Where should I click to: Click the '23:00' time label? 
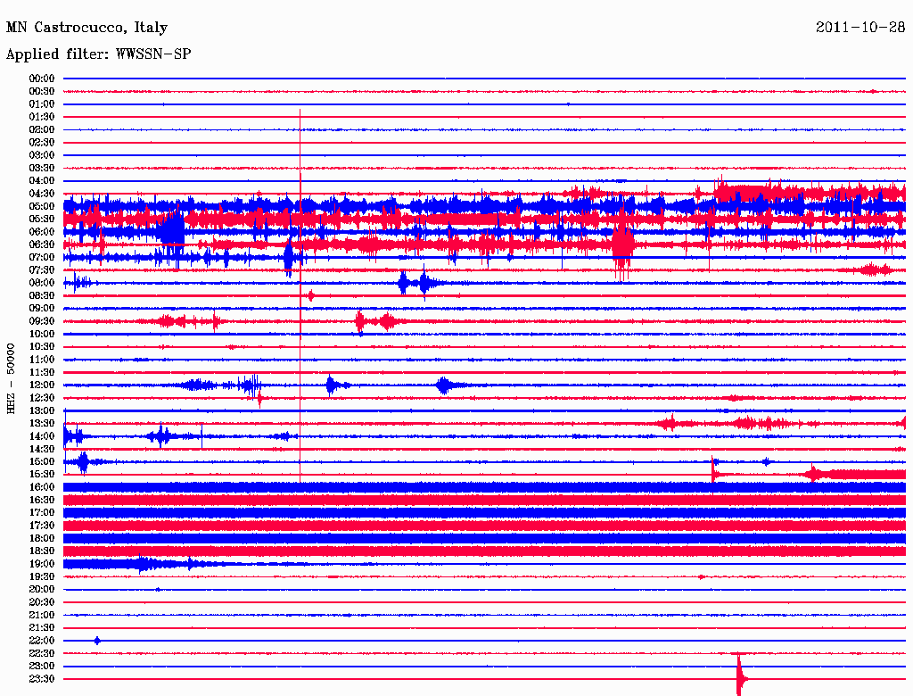[42, 666]
